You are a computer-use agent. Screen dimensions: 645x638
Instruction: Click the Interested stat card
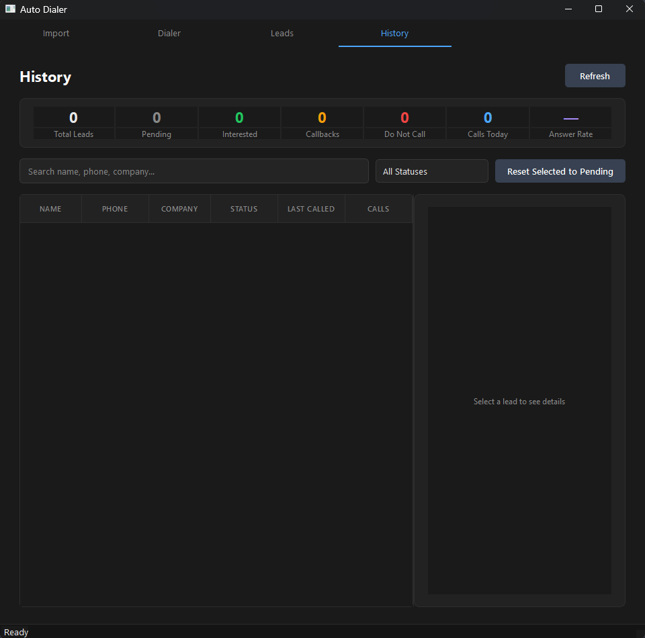point(239,123)
